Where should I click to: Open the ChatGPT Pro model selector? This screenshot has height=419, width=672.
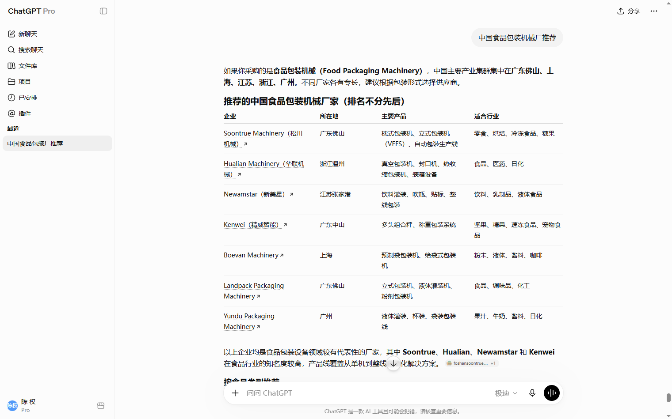(x=31, y=11)
